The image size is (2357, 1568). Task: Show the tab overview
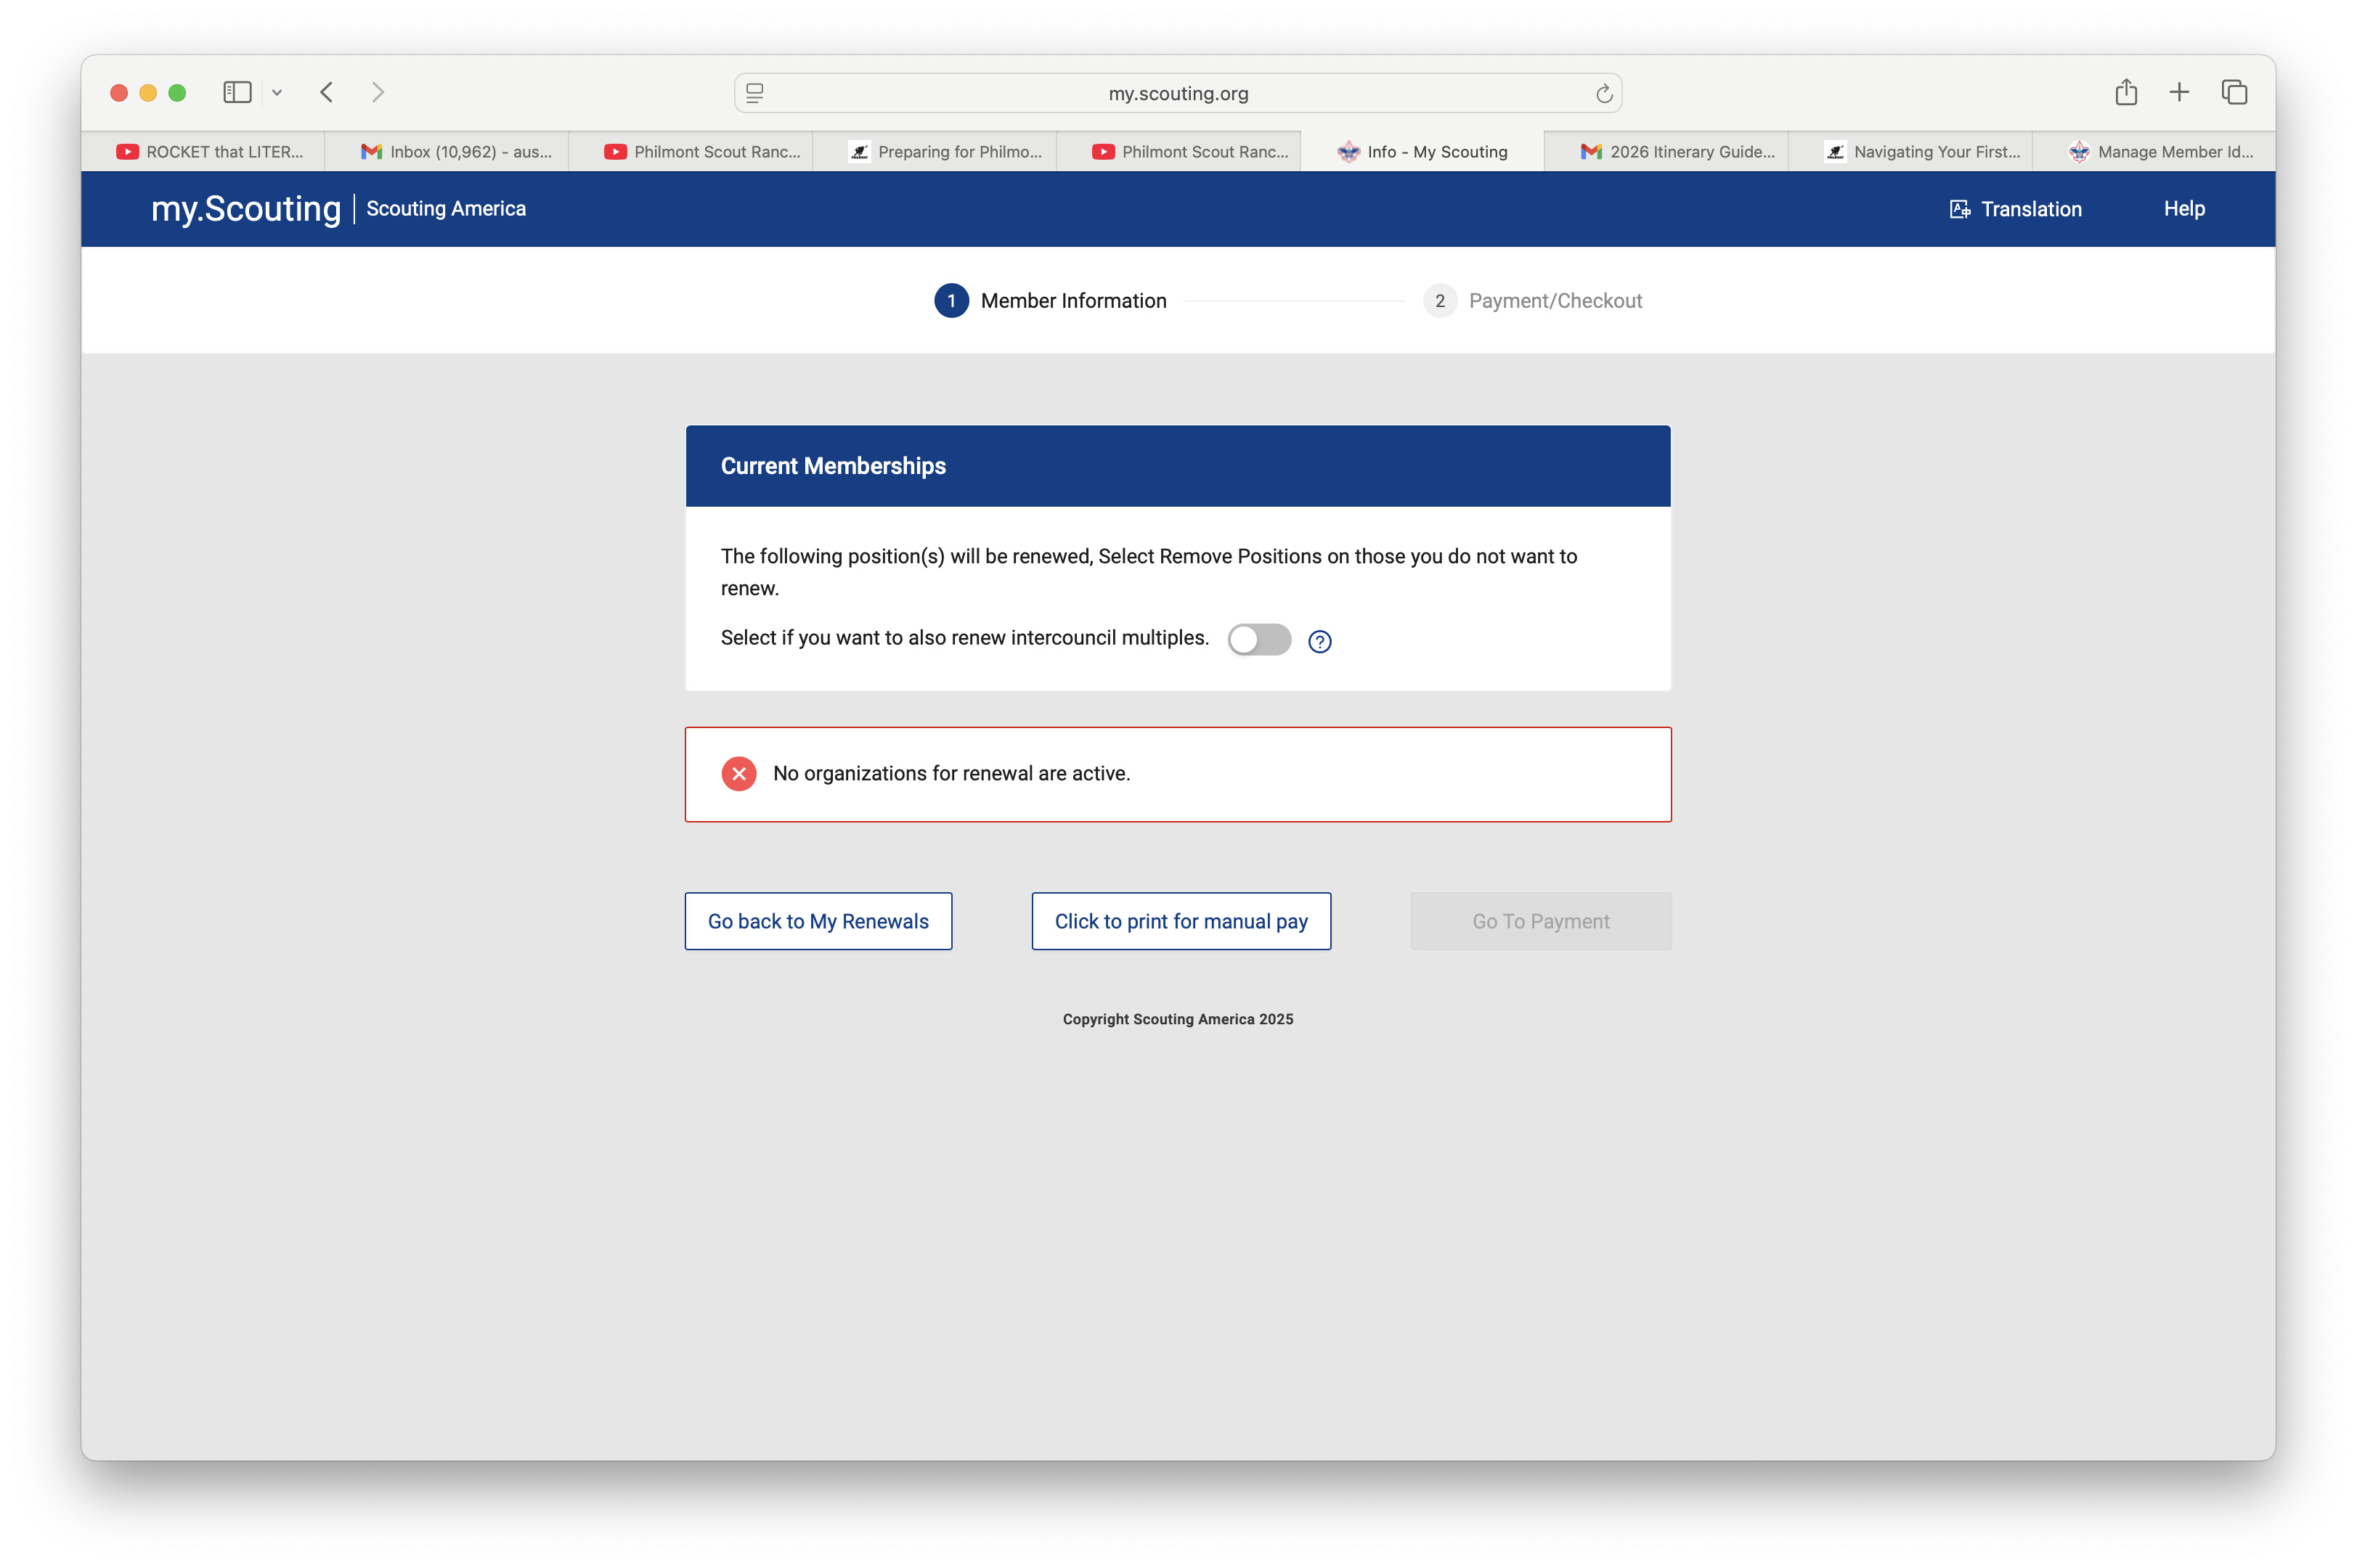(2234, 91)
